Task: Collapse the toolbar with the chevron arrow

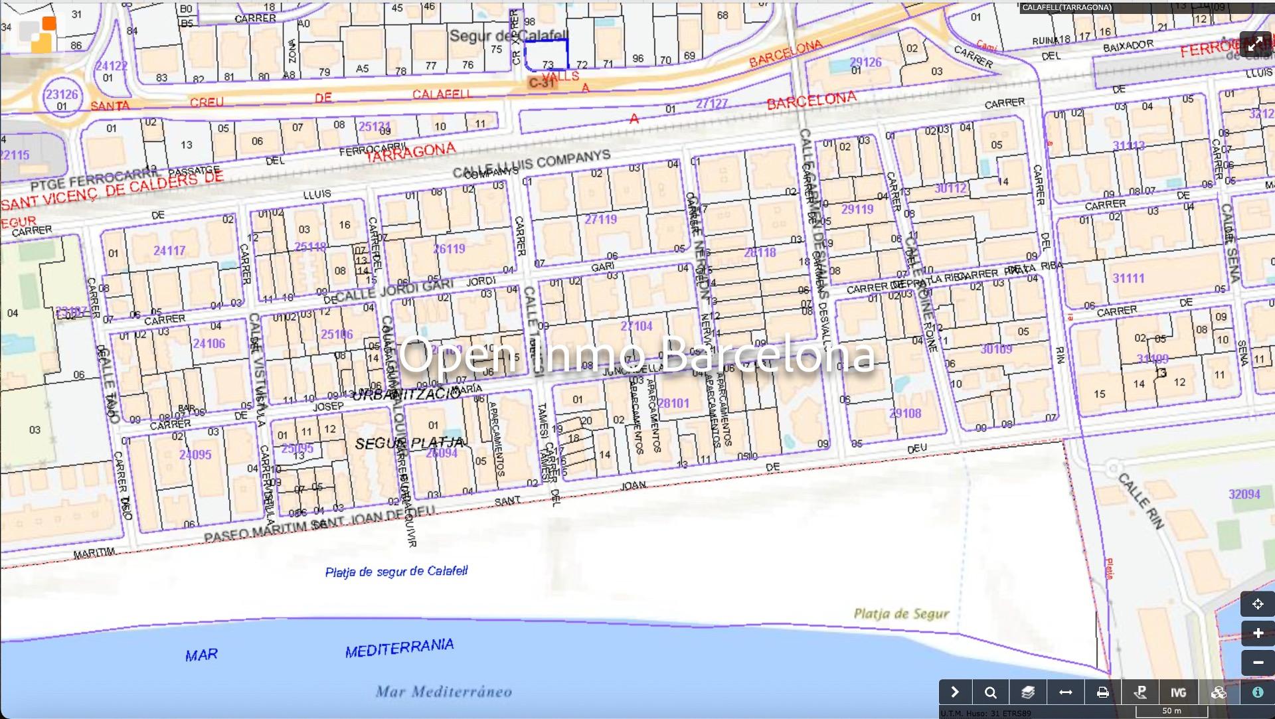Action: click(954, 692)
